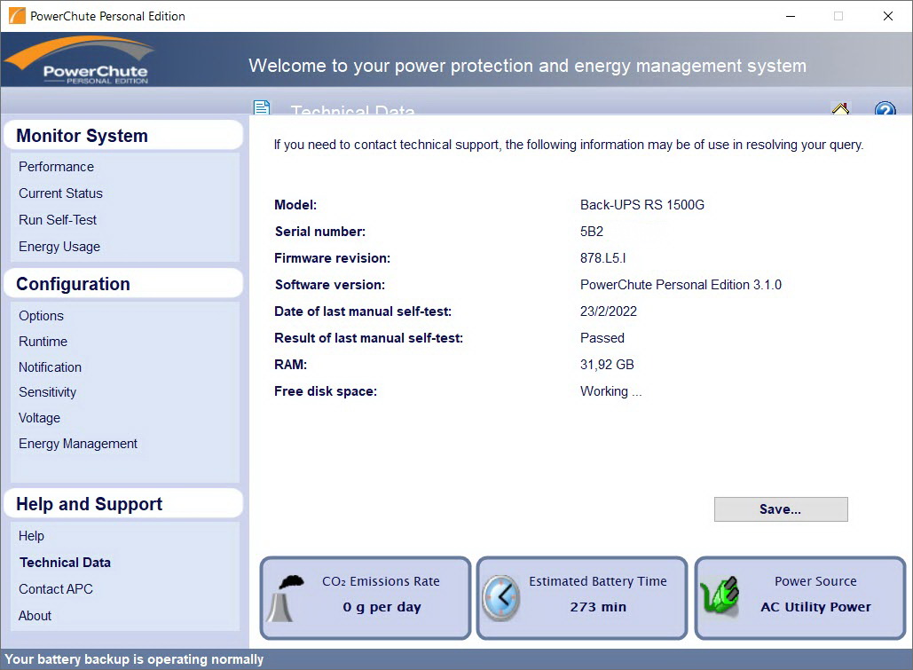Open Energy Usage
Screen dimensions: 913x670
pos(59,247)
